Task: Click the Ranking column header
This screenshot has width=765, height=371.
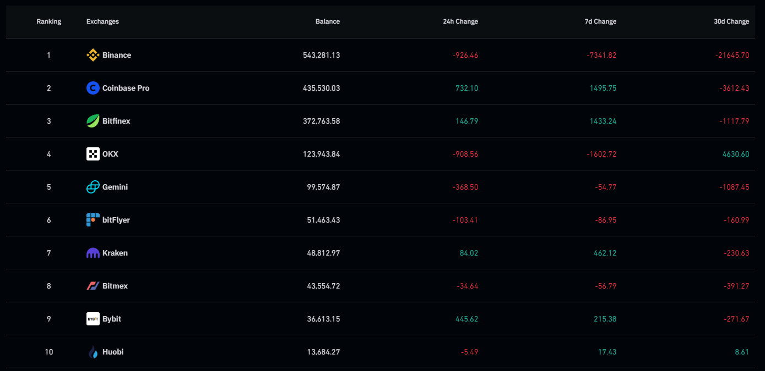Action: pos(48,21)
